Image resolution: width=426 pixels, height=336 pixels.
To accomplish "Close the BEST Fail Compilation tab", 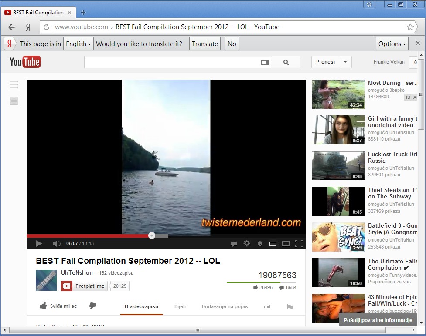I will [x=70, y=13].
